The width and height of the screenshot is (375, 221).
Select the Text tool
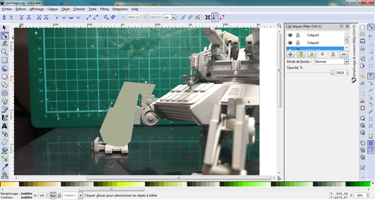pyautogui.click(x=5, y=126)
